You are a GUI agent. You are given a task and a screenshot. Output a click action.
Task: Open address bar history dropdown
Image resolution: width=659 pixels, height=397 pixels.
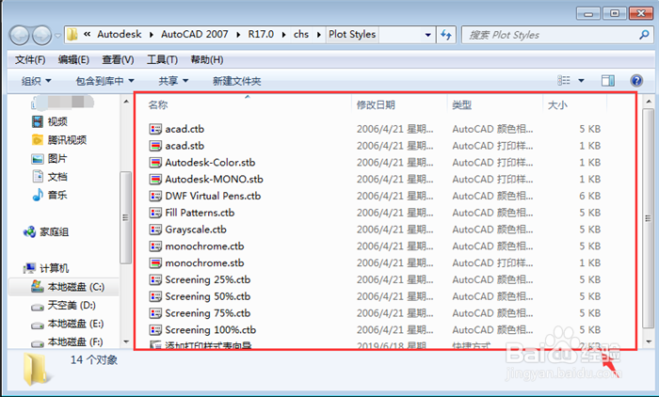[427, 35]
